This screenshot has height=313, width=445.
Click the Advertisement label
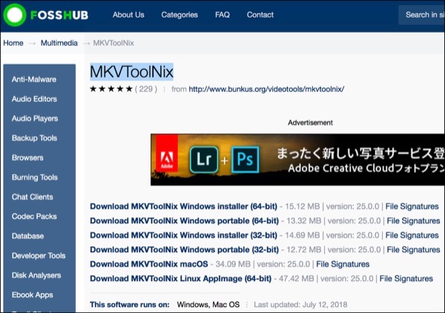click(x=310, y=122)
